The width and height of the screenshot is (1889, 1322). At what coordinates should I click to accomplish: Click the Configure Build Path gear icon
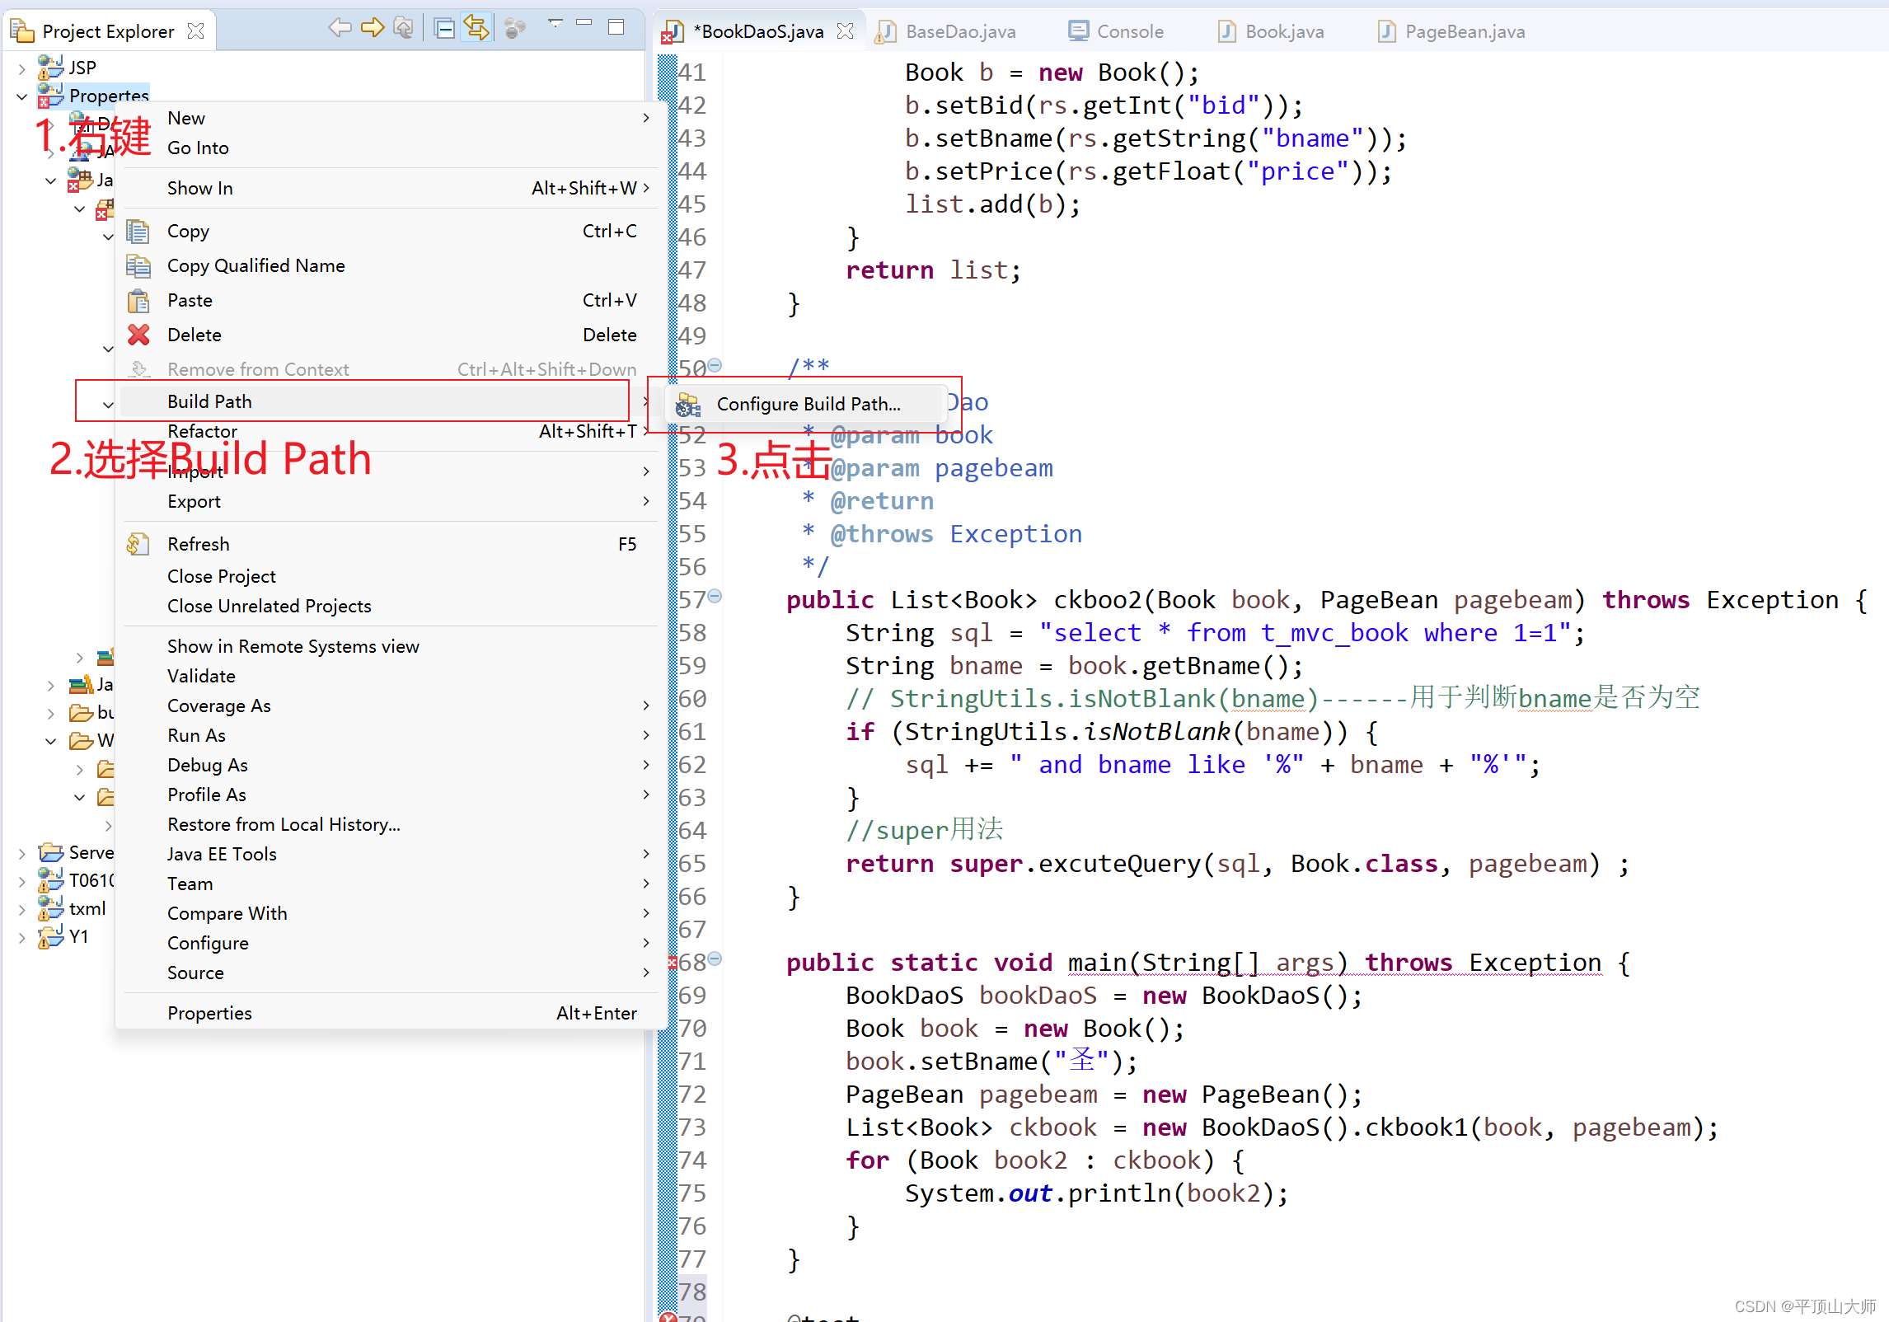tap(687, 405)
